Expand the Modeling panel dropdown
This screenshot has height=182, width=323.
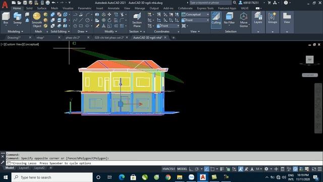click(x=15, y=31)
